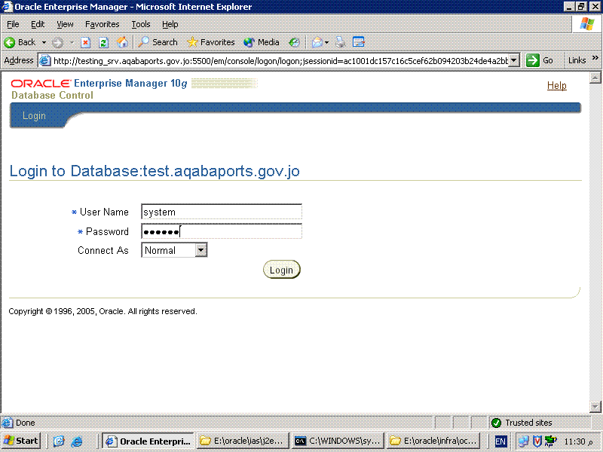The height and width of the screenshot is (452, 603).
Task: Refresh the page with the Refresh icon
Action: coord(103,42)
